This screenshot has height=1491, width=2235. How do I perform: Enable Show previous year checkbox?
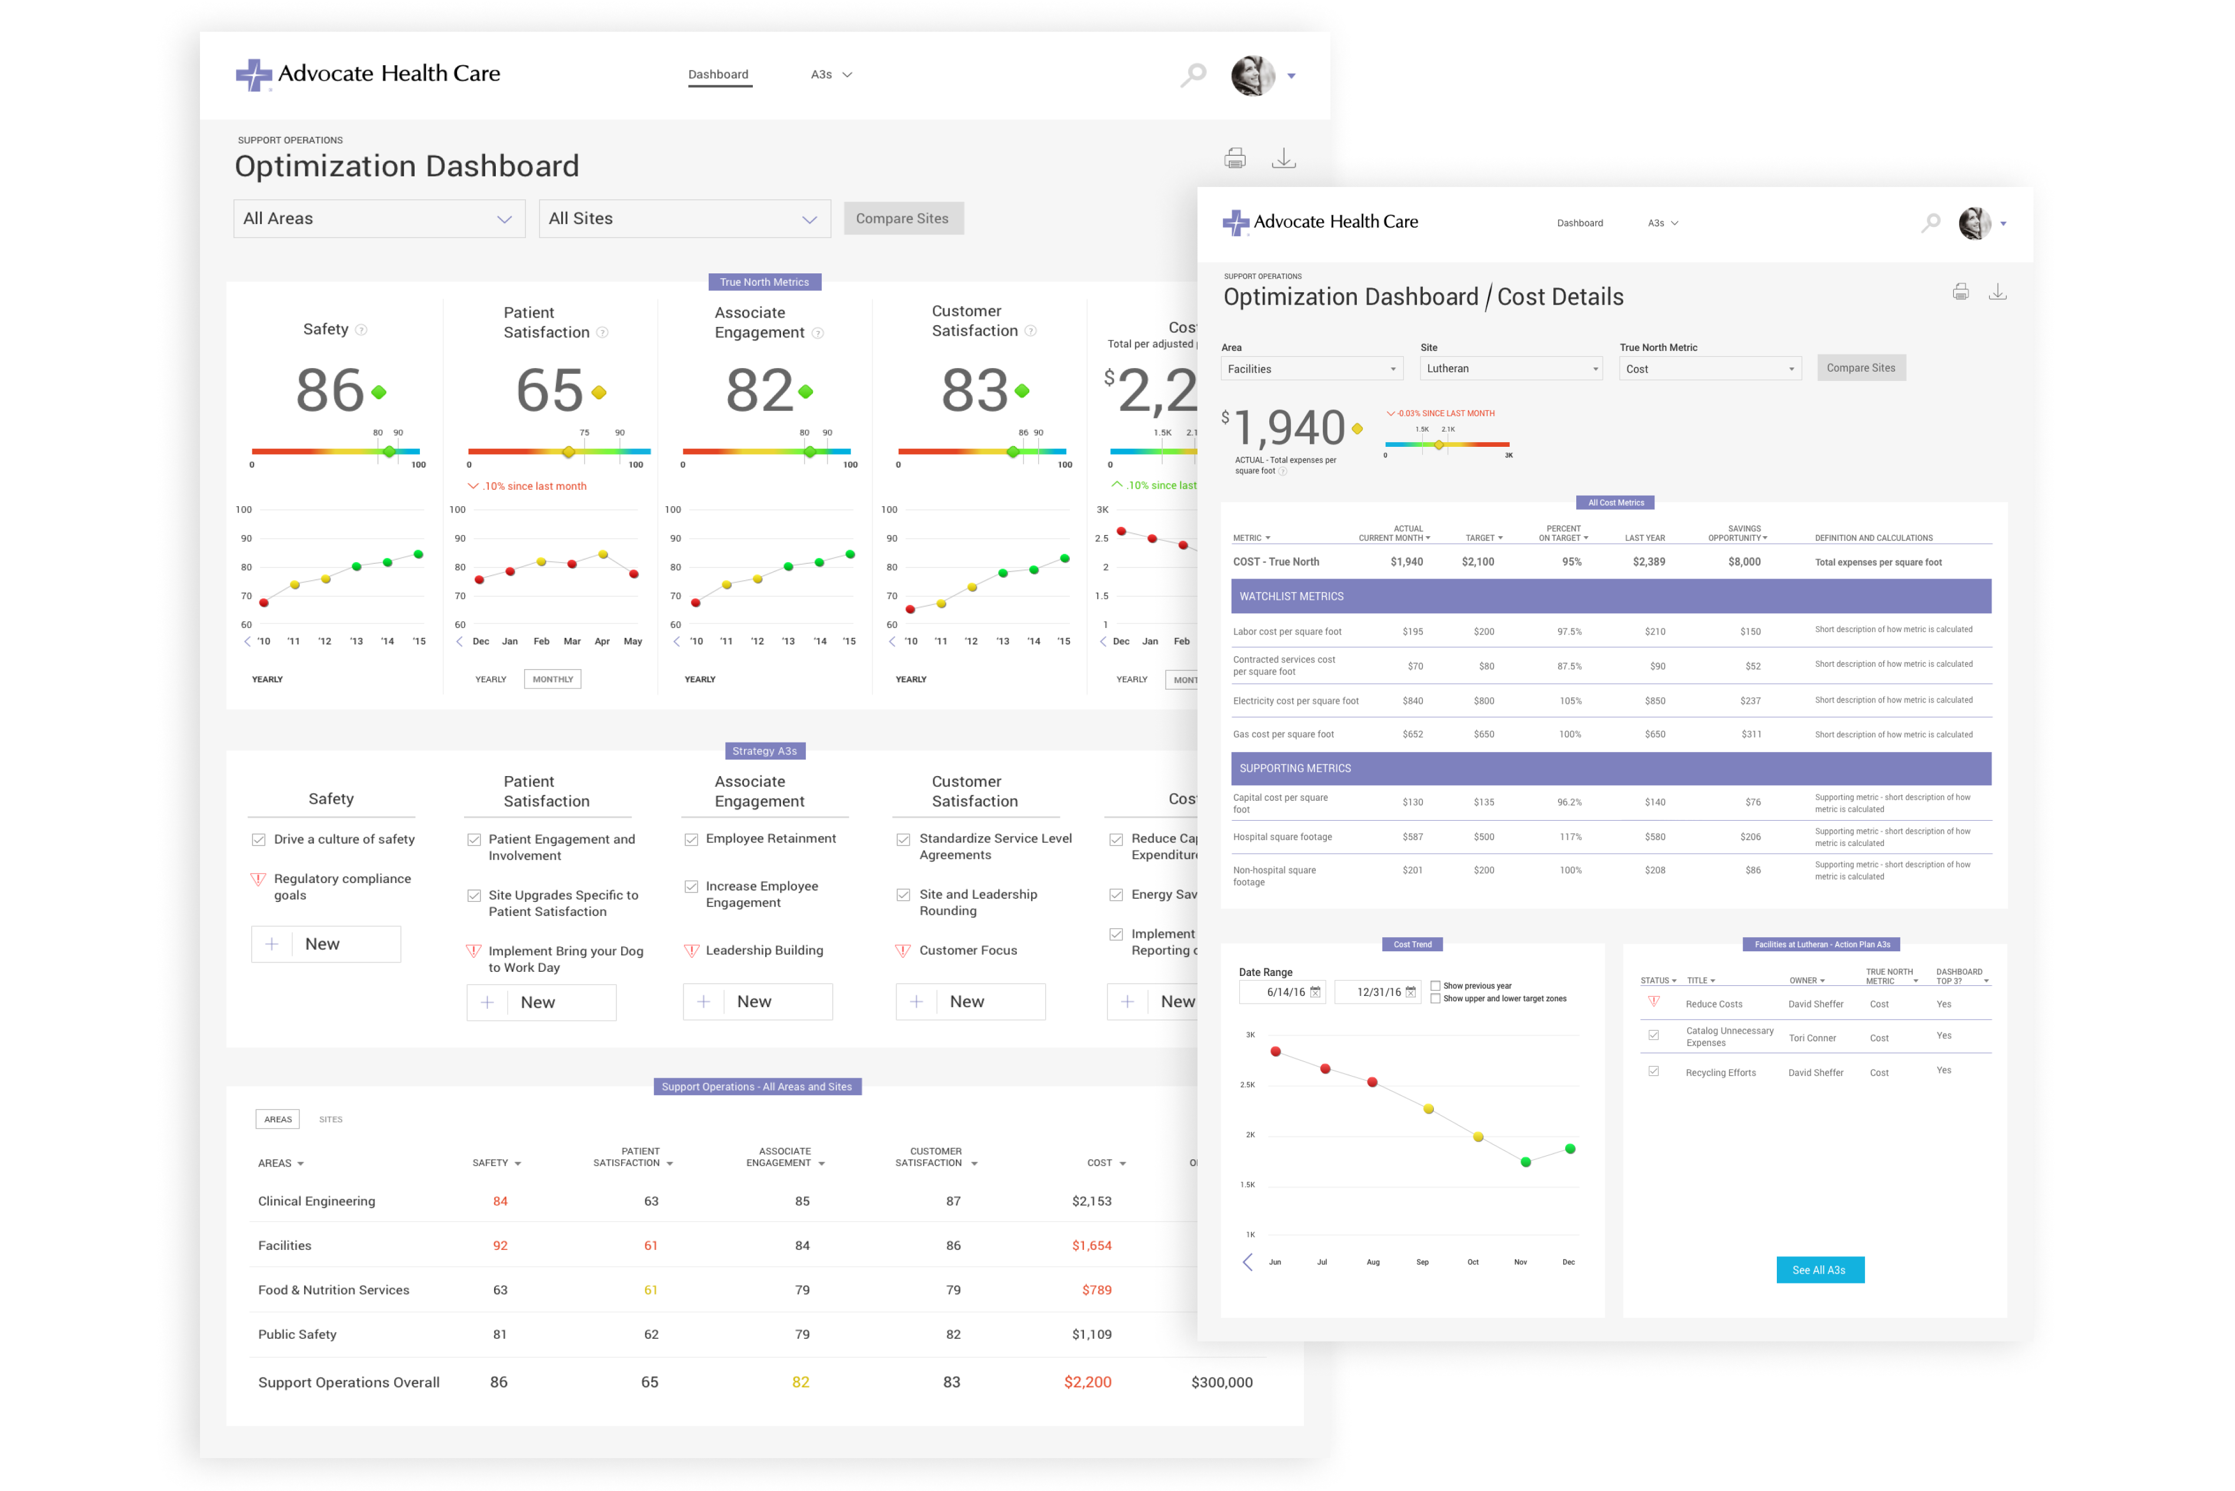1435,985
